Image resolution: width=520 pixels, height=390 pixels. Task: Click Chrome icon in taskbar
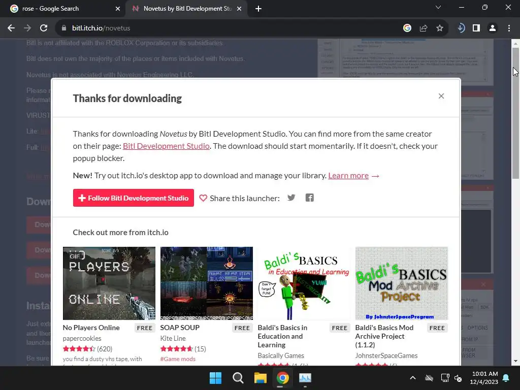pyautogui.click(x=282, y=378)
